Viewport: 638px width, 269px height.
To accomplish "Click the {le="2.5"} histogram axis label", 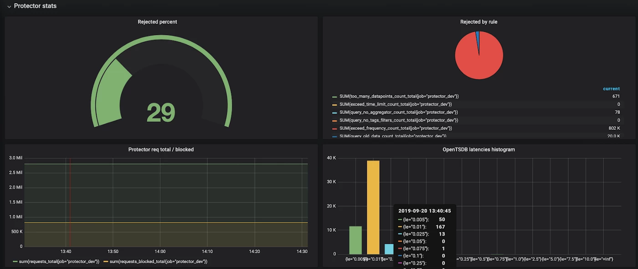I will coord(532,259).
